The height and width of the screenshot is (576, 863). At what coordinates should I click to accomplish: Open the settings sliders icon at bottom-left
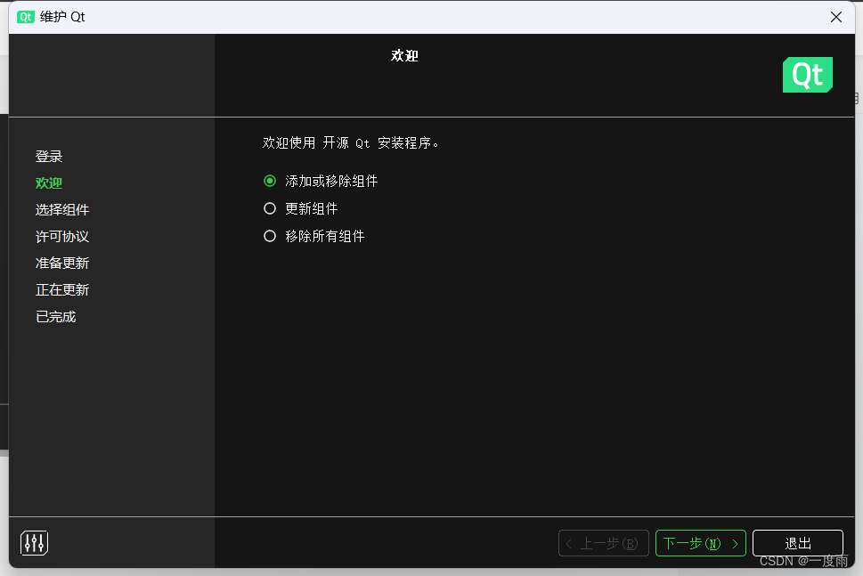point(34,543)
